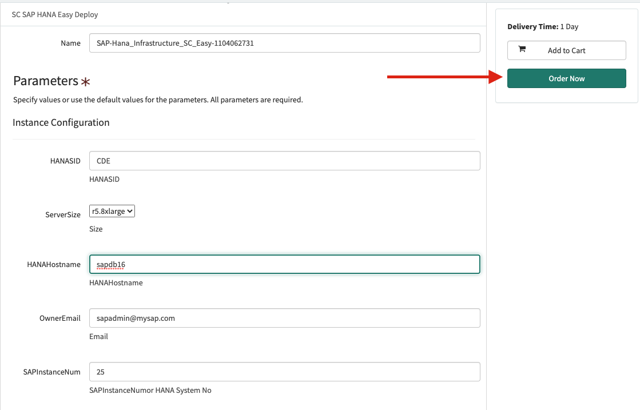Image resolution: width=640 pixels, height=410 pixels.
Task: Click the HANAHostname field showing sapdb16
Action: coord(284,264)
